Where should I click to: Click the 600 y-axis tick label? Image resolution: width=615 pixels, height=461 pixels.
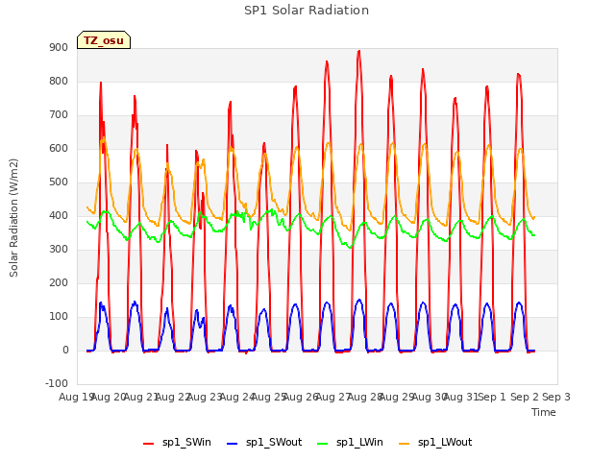(x=59, y=148)
